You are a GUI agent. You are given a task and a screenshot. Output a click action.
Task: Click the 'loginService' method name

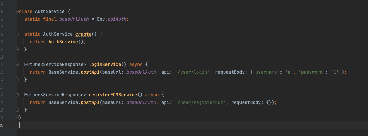pyautogui.click(x=105, y=64)
